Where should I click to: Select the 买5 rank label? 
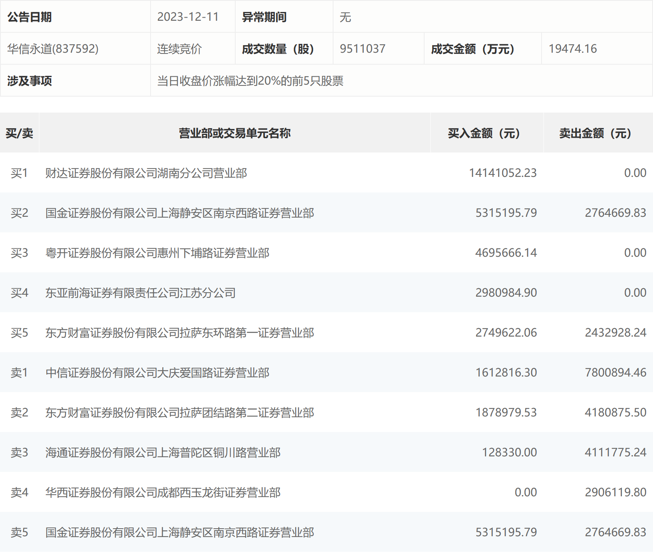click(20, 333)
